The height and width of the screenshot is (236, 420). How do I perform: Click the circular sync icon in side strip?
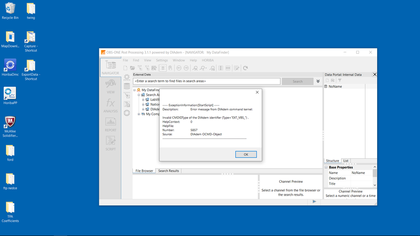[127, 113]
